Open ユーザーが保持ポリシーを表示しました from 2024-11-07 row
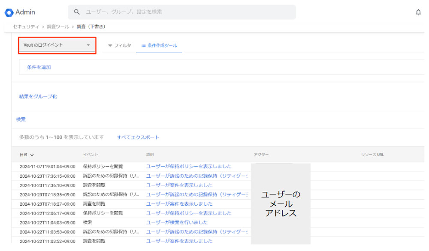 tap(189, 166)
